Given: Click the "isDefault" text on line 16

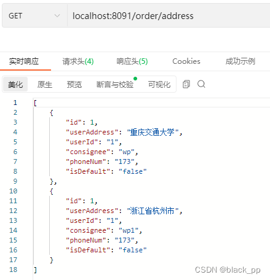Looking at the screenshot, I should [x=88, y=250].
